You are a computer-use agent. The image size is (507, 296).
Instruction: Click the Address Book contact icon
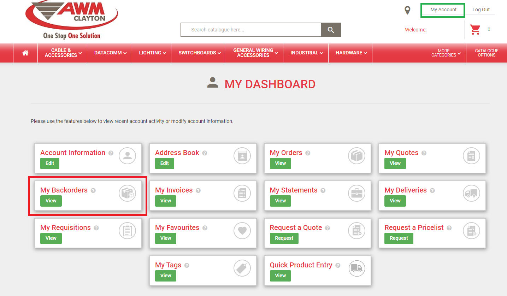click(x=242, y=156)
